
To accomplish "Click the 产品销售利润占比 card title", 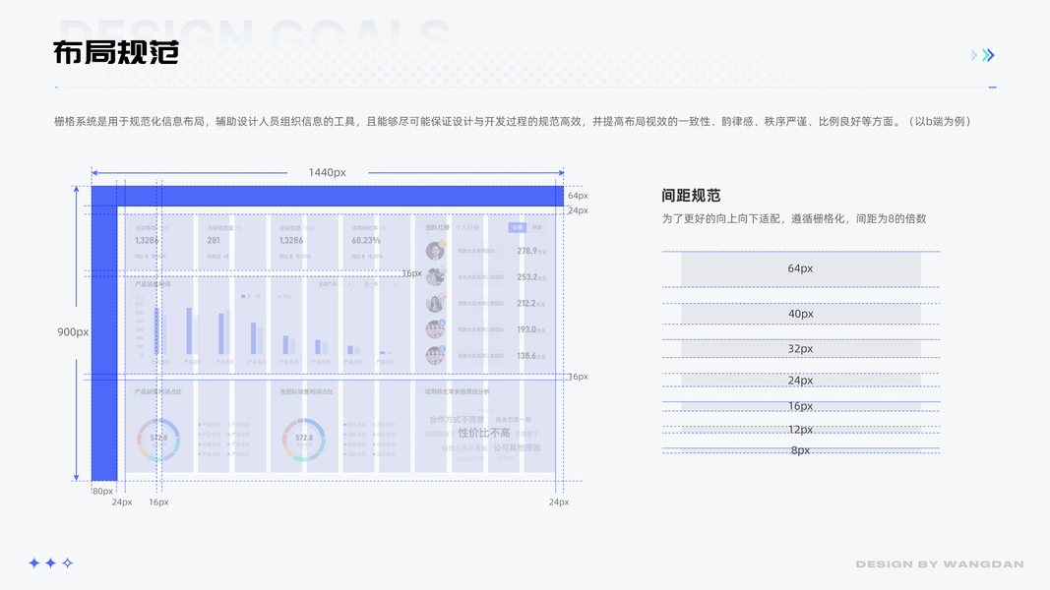I will pyautogui.click(x=158, y=391).
